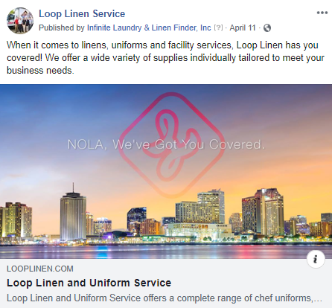The width and height of the screenshot is (332, 308).
Task: Click the lit white low-rise building in the photo
Action: coord(199,230)
